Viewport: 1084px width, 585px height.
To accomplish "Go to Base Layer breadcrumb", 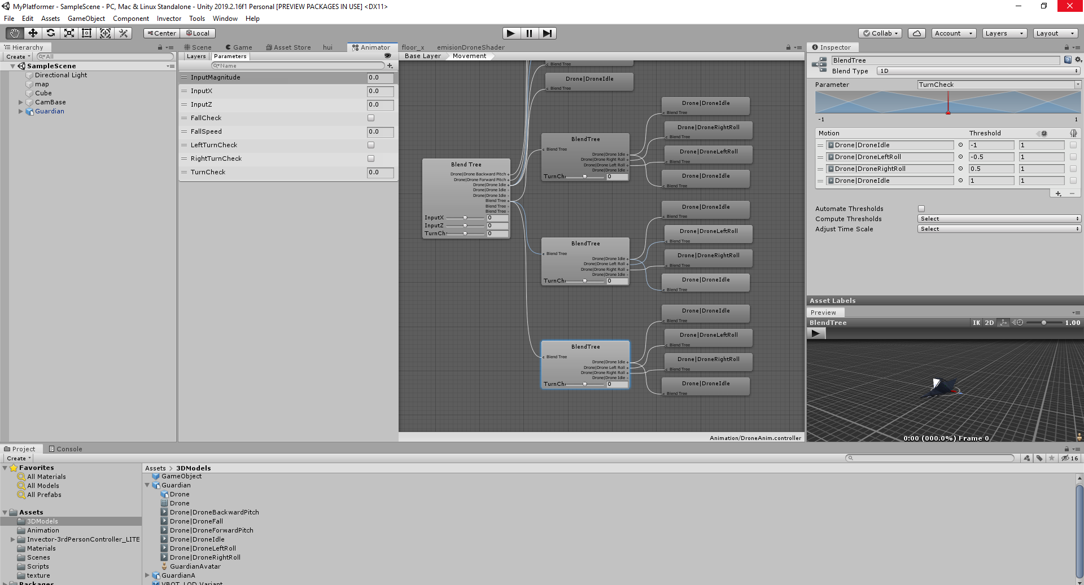I will coord(423,56).
